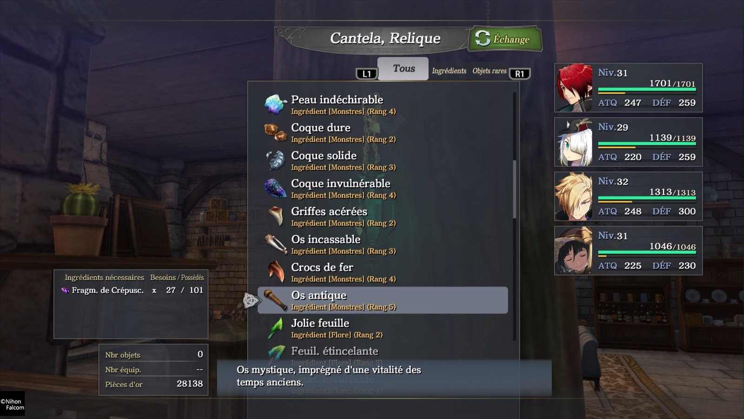The height and width of the screenshot is (419, 744).
Task: Switch to the Tous tab
Action: (x=403, y=68)
